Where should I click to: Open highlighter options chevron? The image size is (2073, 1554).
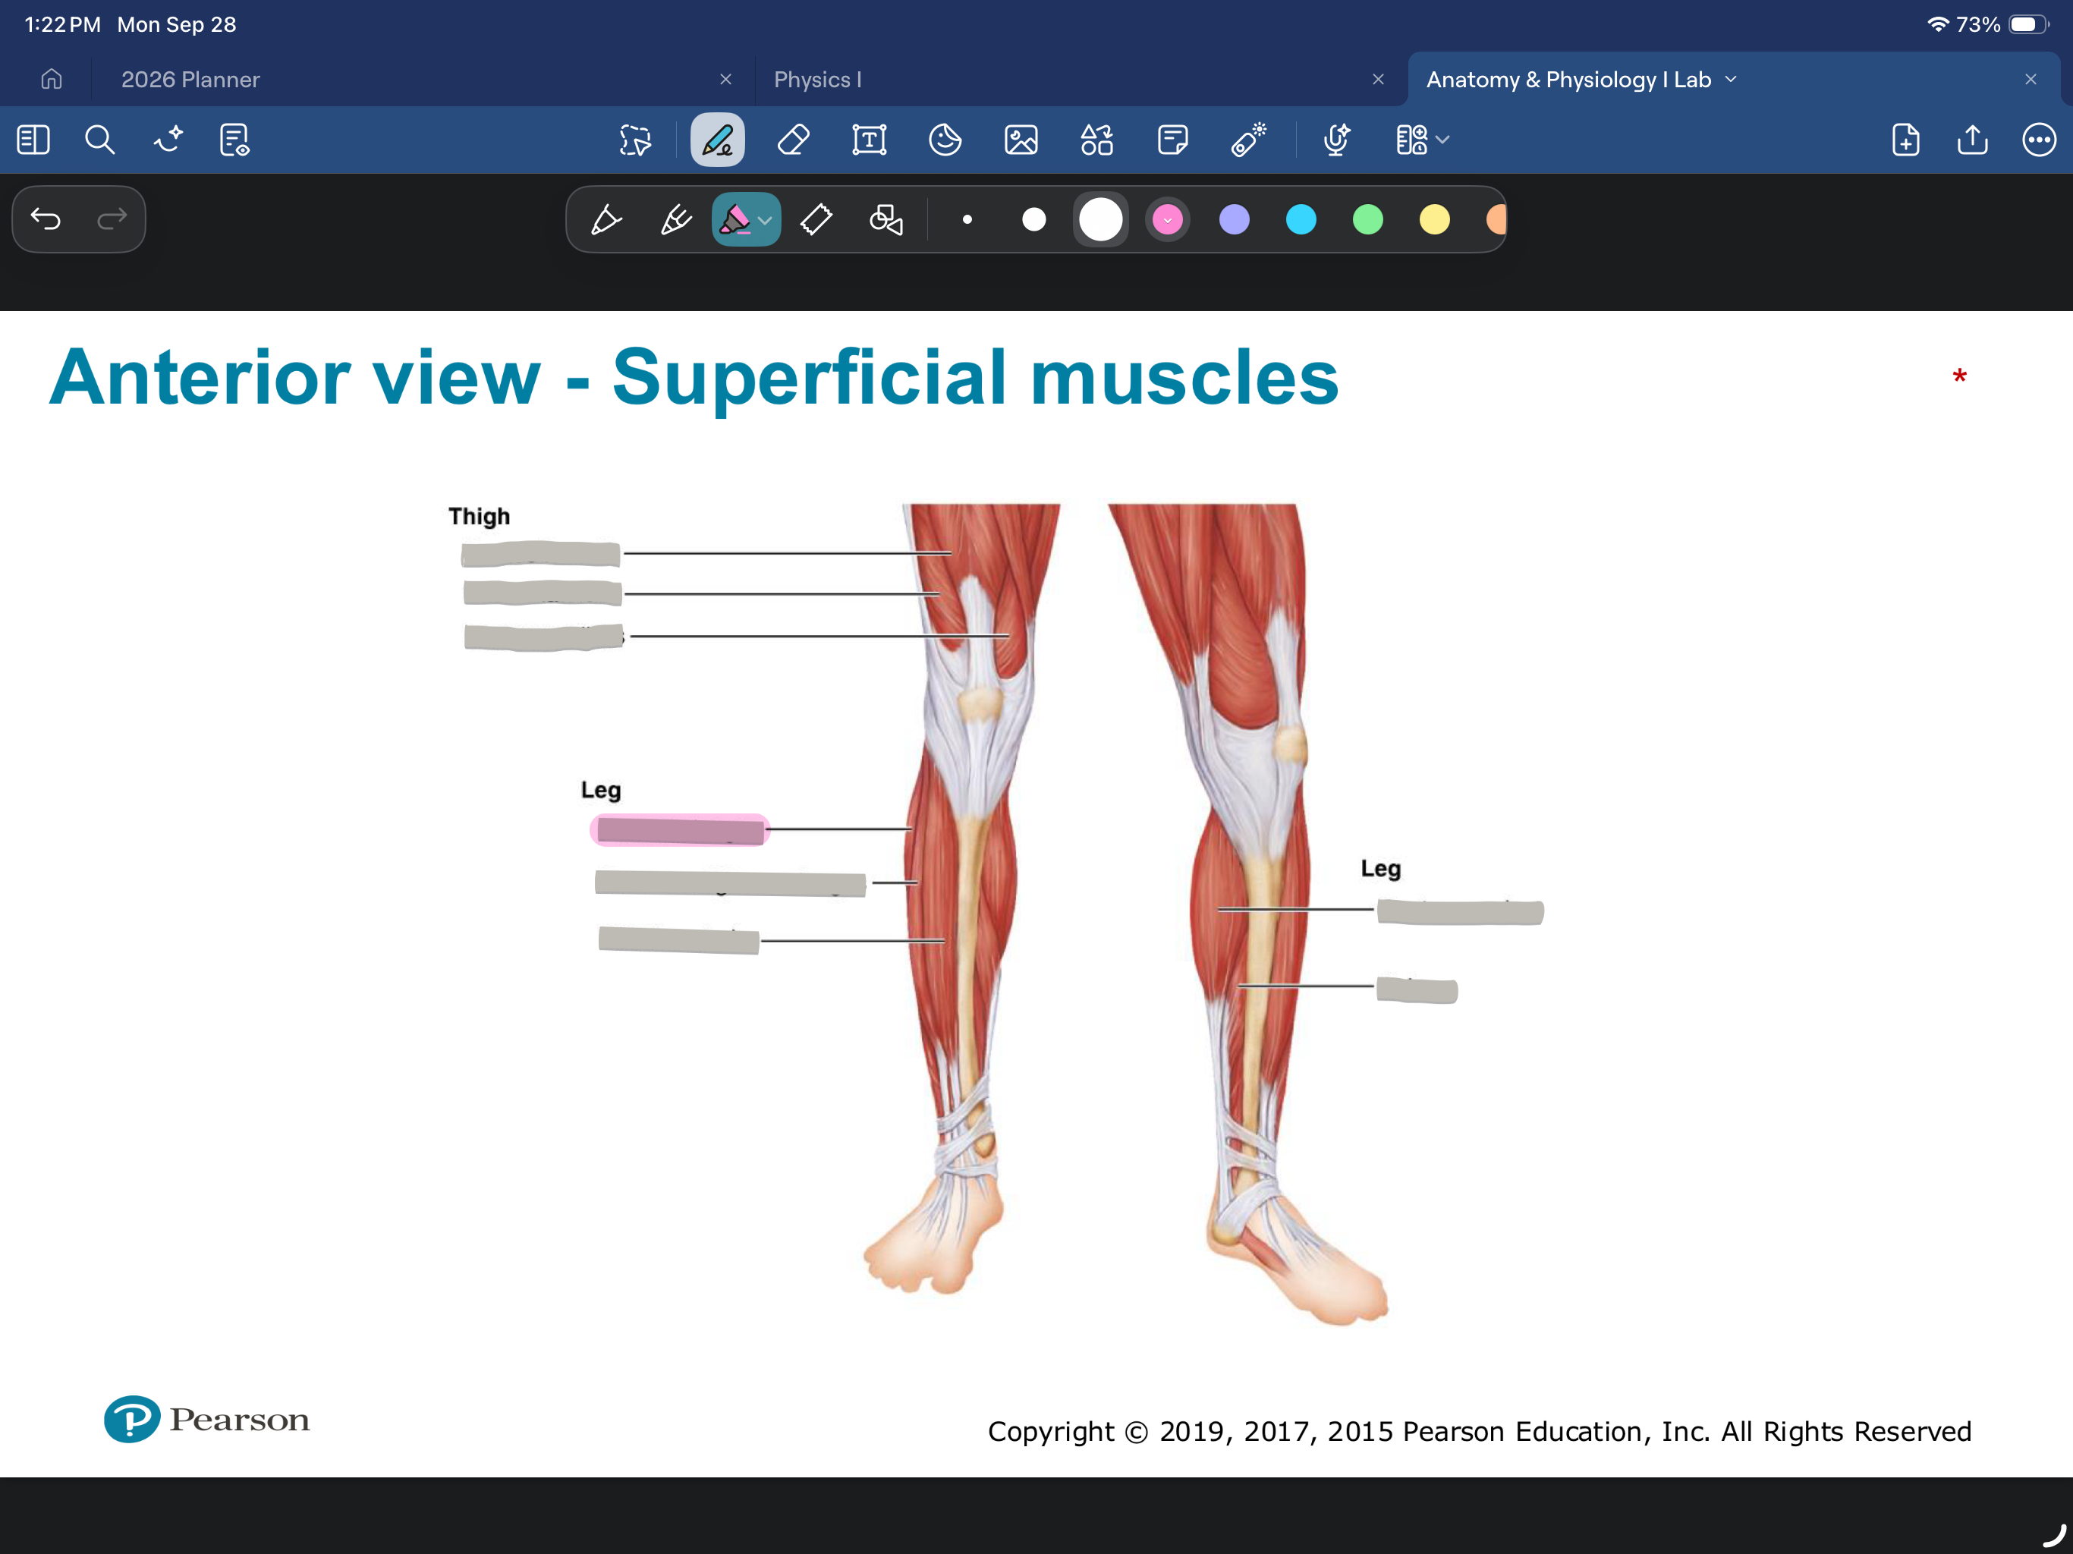(x=766, y=220)
